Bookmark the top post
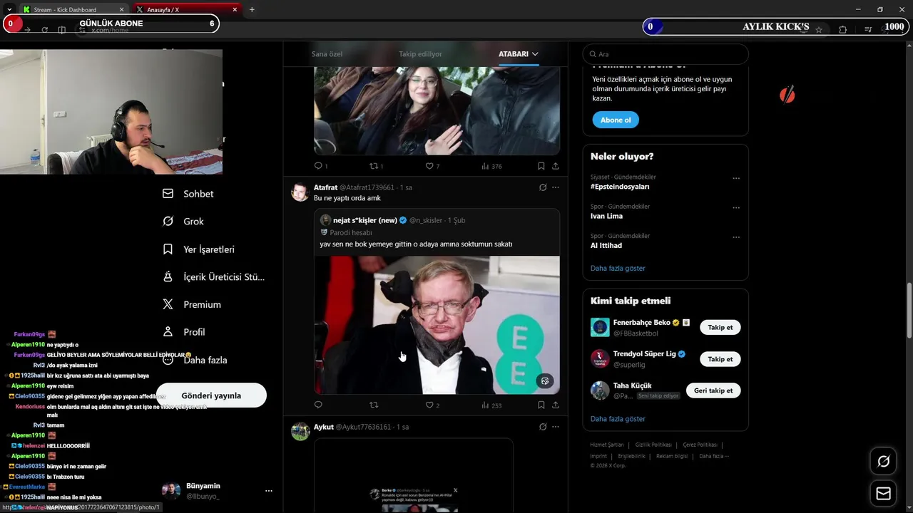913x513 pixels. click(541, 166)
